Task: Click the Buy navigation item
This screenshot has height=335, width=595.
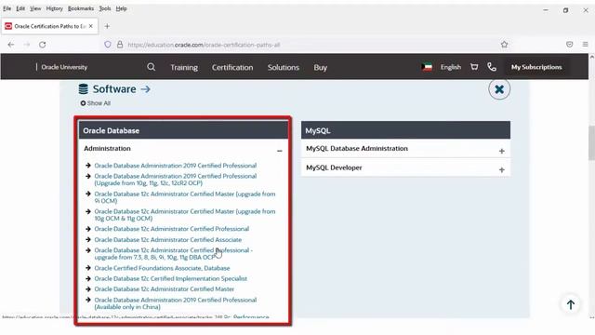Action: (x=320, y=67)
